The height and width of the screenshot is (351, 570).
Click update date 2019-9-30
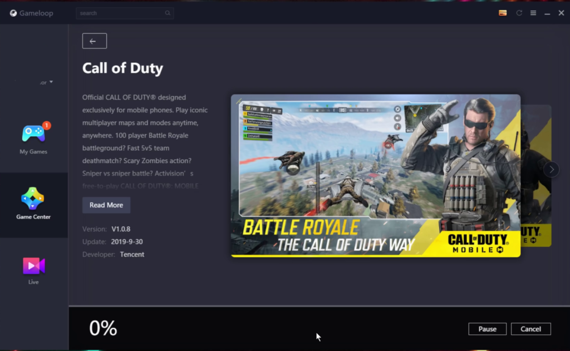[127, 241]
